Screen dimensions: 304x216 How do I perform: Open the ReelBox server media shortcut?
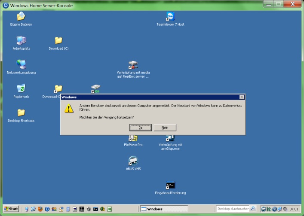click(133, 65)
